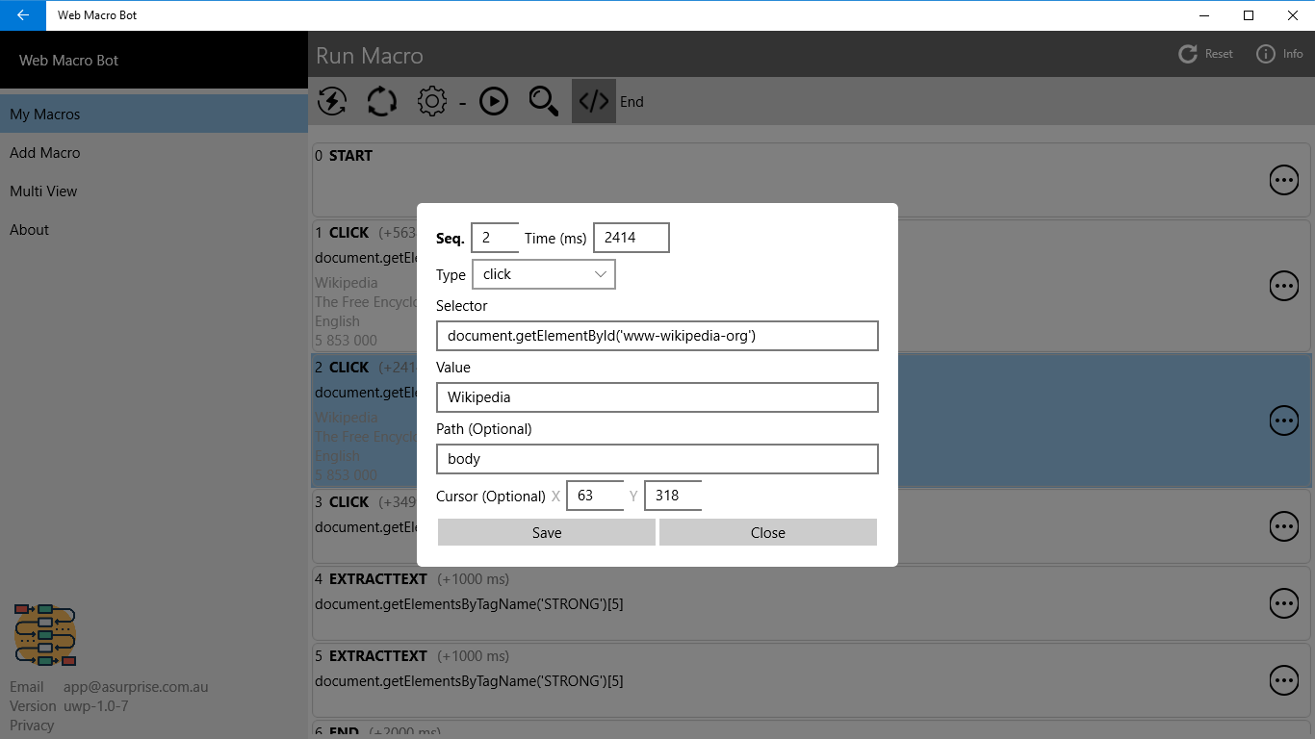Click the Web Macro Bot sidebar header
1315x739 pixels.
tap(154, 60)
